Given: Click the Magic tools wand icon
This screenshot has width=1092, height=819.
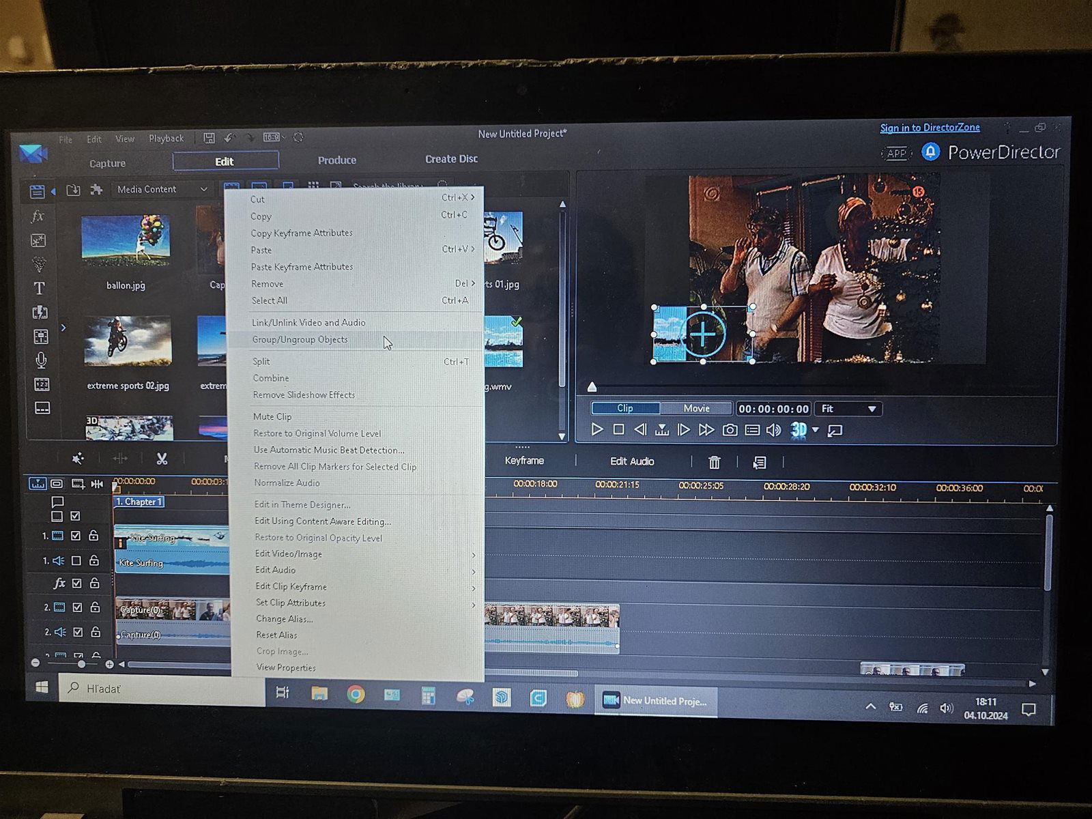Looking at the screenshot, I should point(78,459).
